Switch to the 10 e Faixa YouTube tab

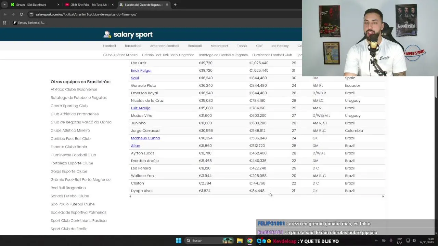pos(89,5)
